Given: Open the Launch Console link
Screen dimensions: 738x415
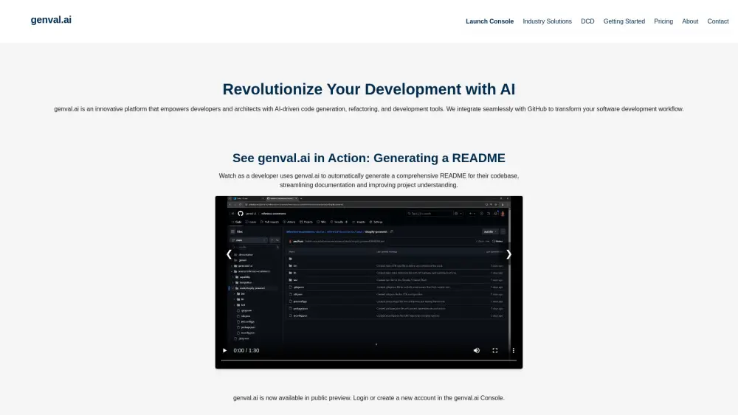Looking at the screenshot, I should pyautogui.click(x=489, y=21).
